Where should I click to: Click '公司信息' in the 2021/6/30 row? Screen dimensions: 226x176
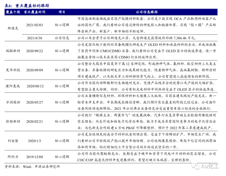click(62, 38)
